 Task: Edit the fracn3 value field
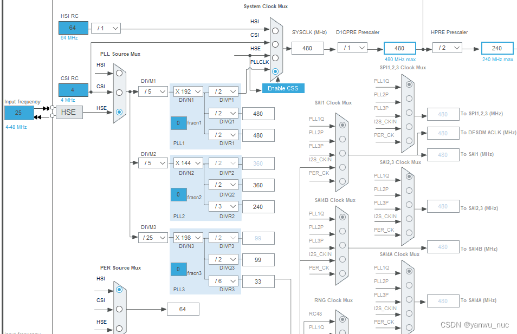tap(179, 270)
